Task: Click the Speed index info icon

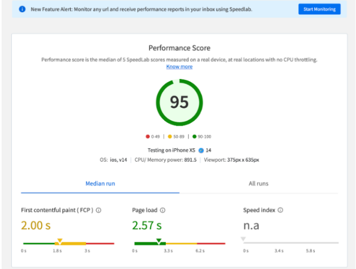Action: [x=280, y=210]
